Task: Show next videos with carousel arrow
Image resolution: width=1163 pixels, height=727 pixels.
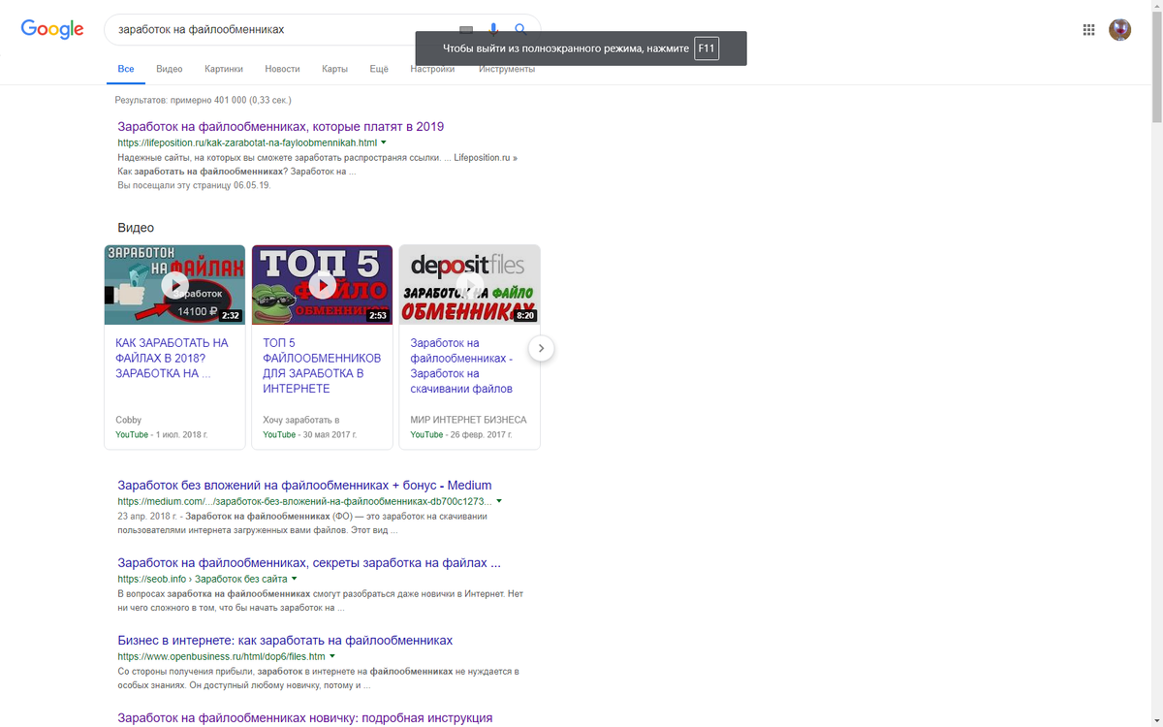Action: [x=542, y=348]
